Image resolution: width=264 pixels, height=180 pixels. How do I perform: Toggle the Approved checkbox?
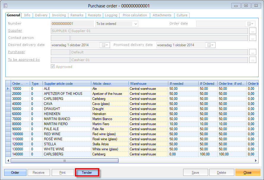point(53,67)
